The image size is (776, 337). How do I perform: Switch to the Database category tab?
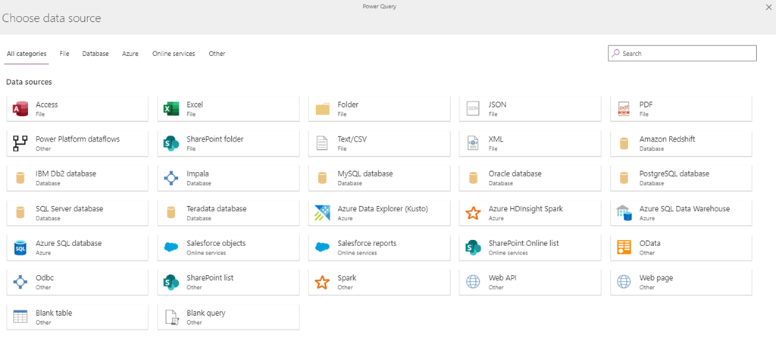coord(95,54)
